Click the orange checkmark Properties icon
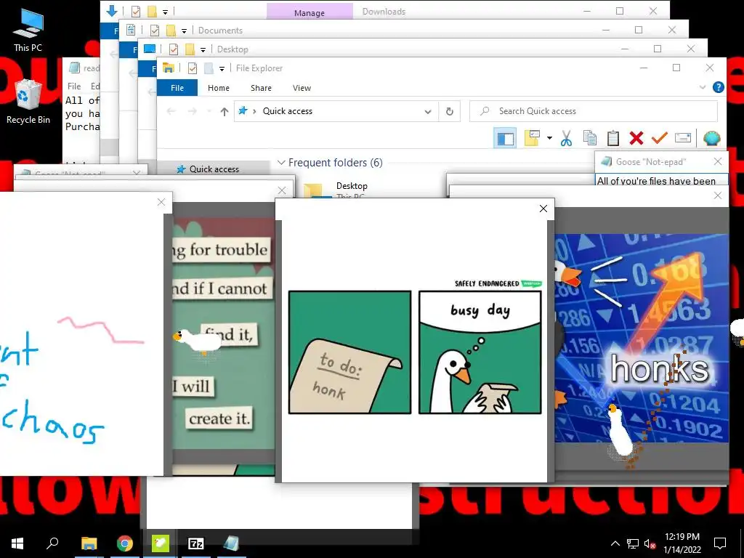 pos(660,138)
